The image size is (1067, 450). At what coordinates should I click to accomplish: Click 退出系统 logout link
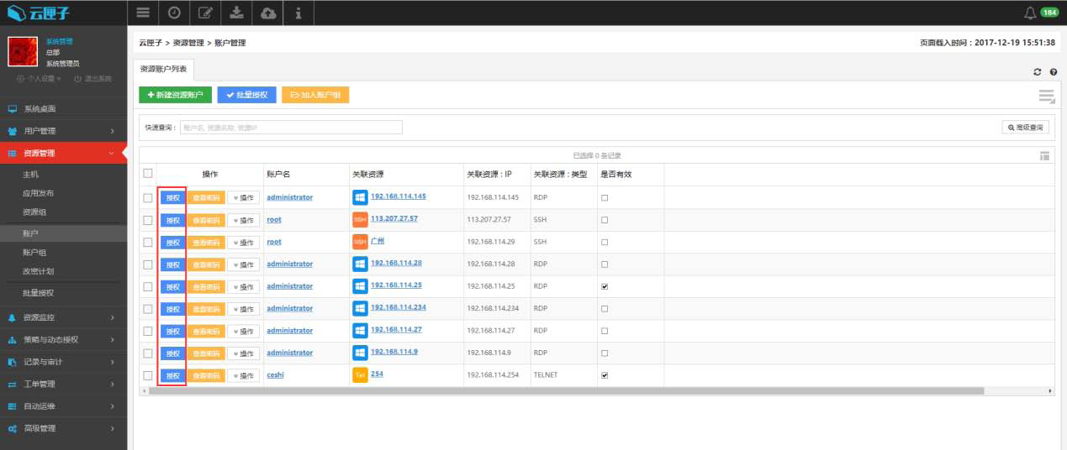pyautogui.click(x=92, y=78)
